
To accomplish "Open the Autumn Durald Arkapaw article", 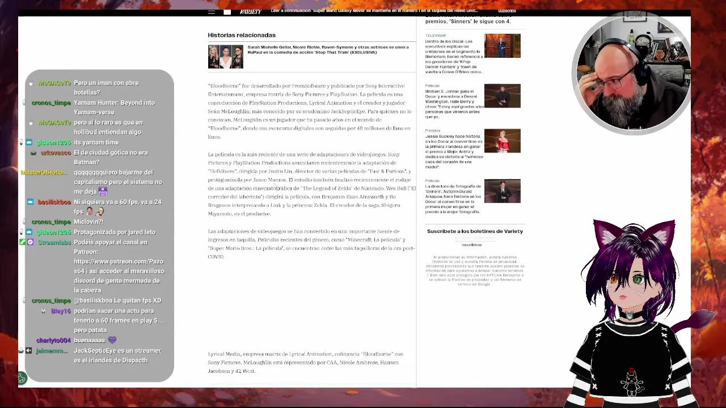I will (x=454, y=199).
